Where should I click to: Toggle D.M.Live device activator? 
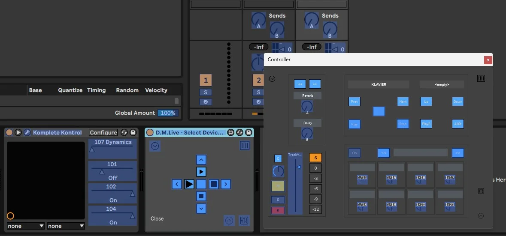coord(150,132)
